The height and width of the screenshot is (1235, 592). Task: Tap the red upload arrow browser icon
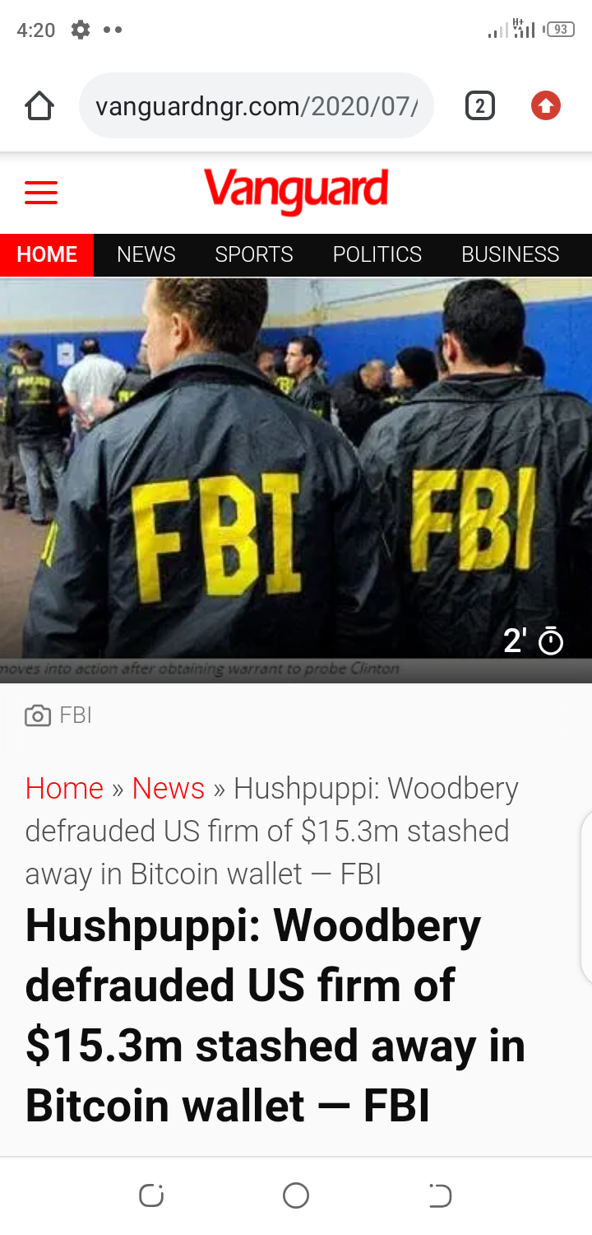tap(546, 105)
